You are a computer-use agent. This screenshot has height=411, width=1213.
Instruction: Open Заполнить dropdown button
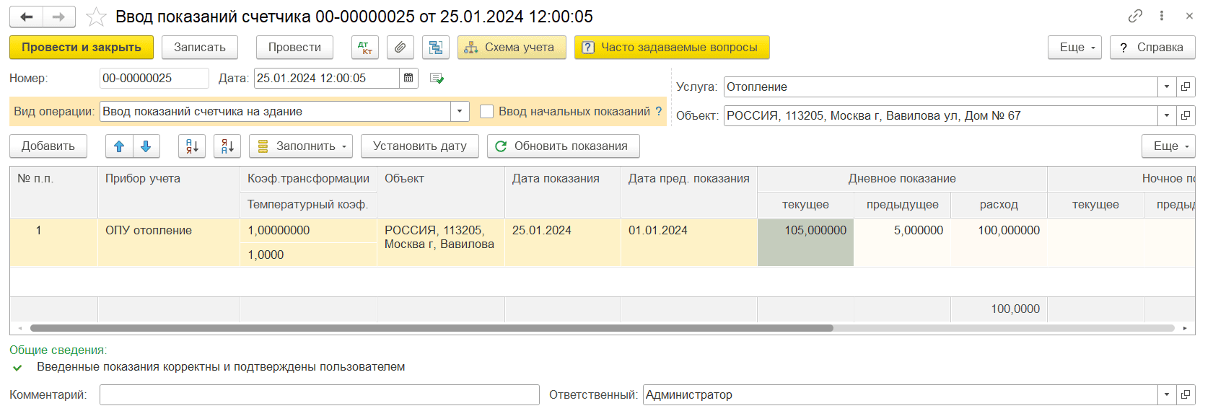pos(301,146)
